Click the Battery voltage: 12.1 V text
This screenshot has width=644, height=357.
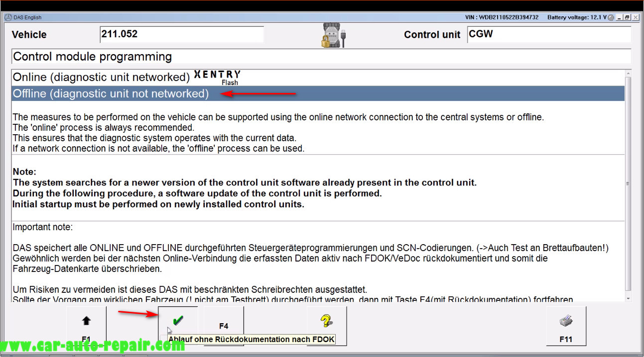click(x=577, y=17)
